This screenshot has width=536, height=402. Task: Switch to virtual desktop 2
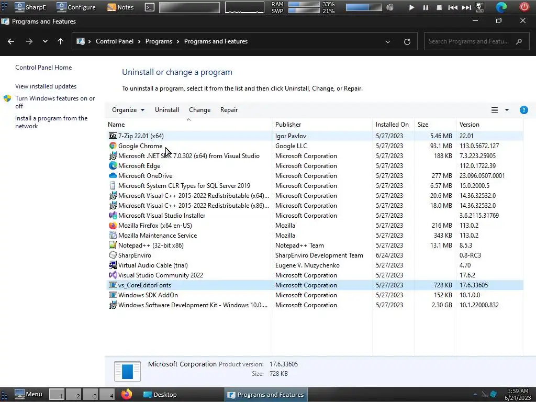(x=74, y=394)
